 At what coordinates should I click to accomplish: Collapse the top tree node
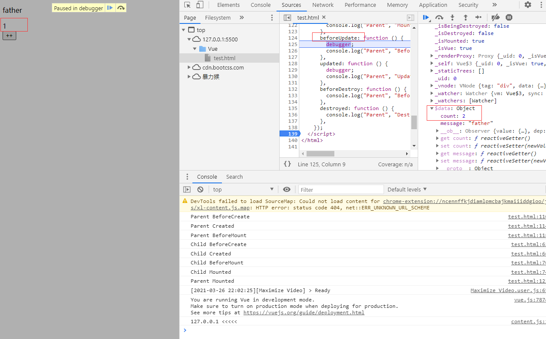[184, 30]
